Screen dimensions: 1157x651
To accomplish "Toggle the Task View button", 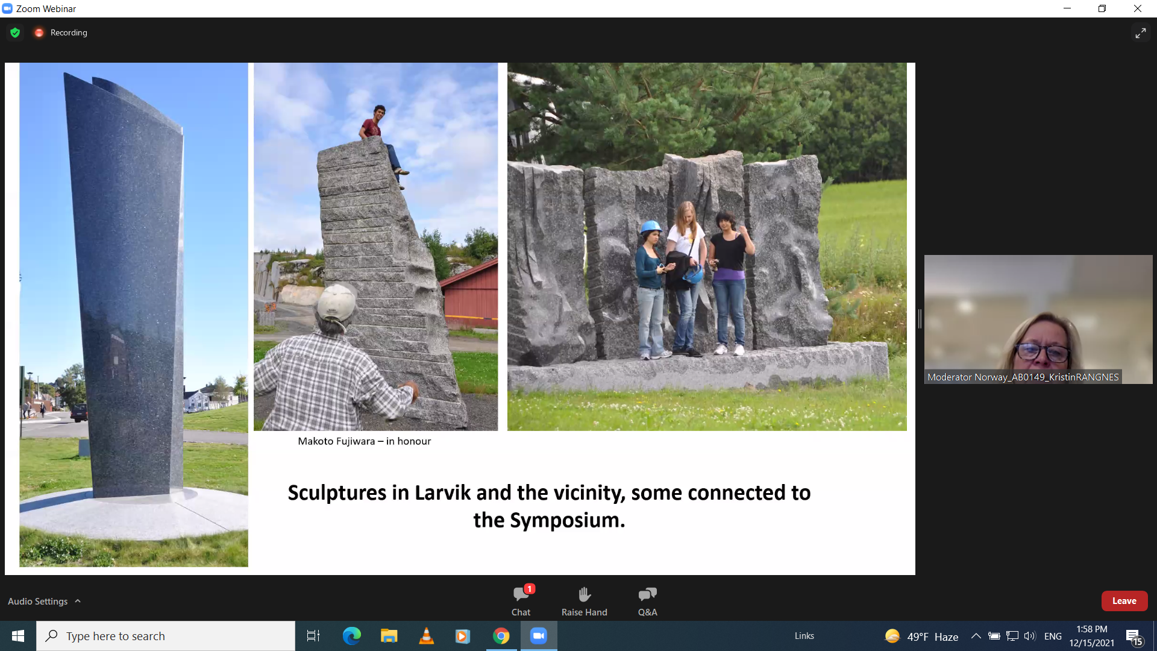I will (x=313, y=636).
